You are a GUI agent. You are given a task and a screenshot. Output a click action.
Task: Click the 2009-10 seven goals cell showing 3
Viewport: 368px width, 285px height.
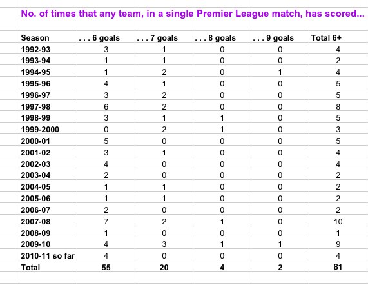click(x=164, y=244)
